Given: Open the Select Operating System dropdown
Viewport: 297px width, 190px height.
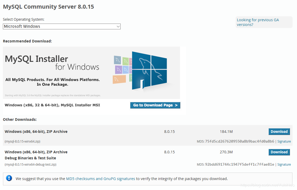Looking at the screenshot, I should click(61, 26).
